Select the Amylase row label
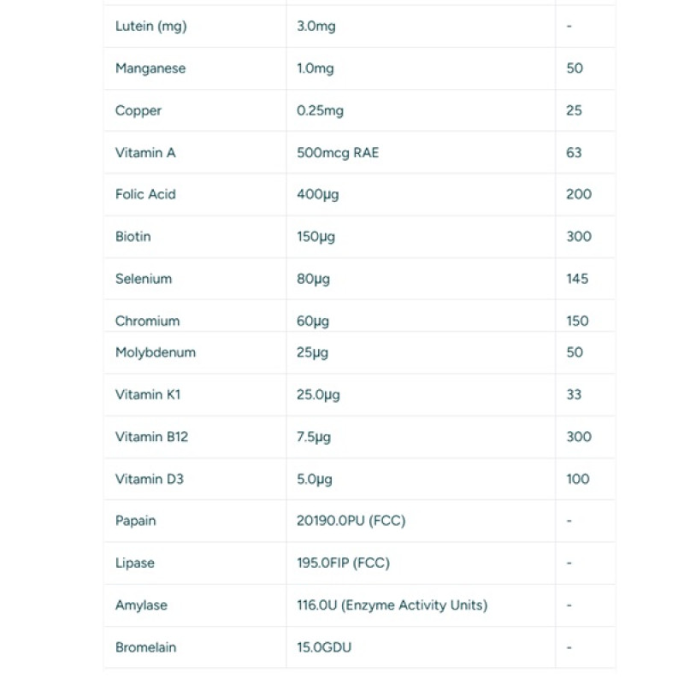 (x=141, y=605)
